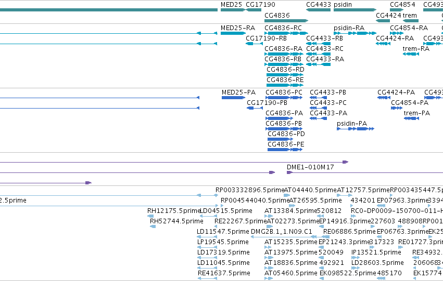The image size is (443, 281).
Task: Click the DME1-010M17 BAC clone label
Action: coord(310,167)
